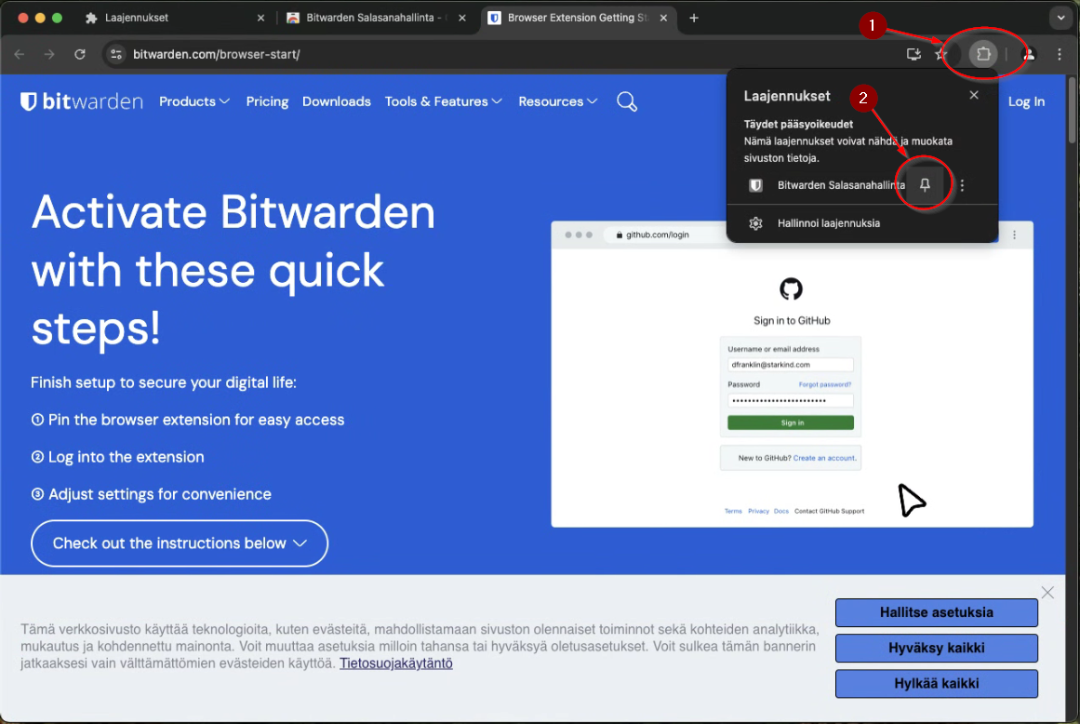Expand the Products menu
The image size is (1080, 724).
pyautogui.click(x=194, y=101)
